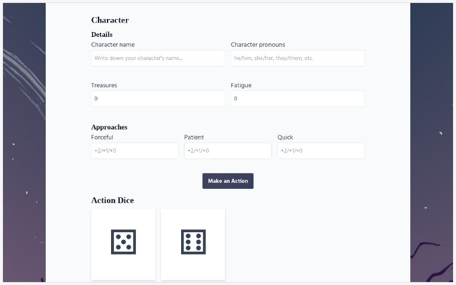The width and height of the screenshot is (456, 285).
Task: Click the "Forceful" label text
Action: point(102,137)
